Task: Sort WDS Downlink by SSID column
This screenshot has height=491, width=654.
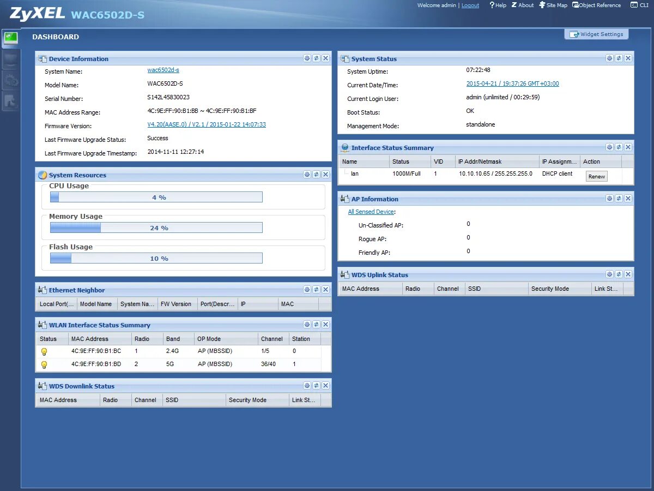Action: (x=194, y=400)
